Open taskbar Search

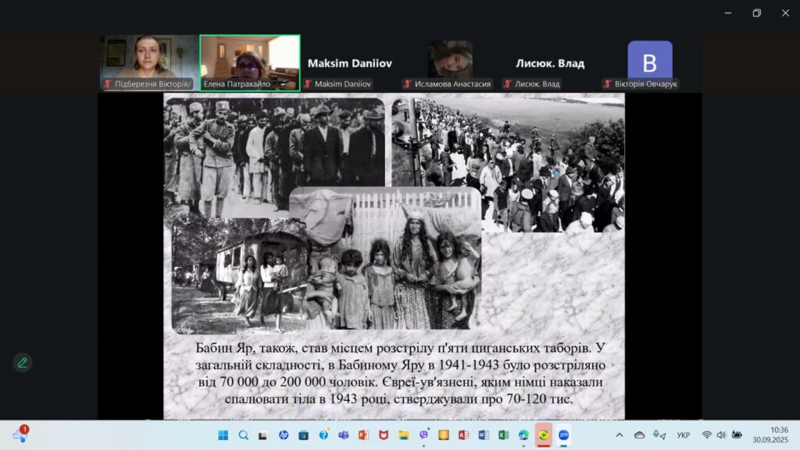click(x=243, y=435)
